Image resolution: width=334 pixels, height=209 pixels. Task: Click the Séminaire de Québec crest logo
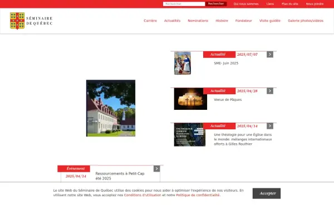click(x=17, y=21)
